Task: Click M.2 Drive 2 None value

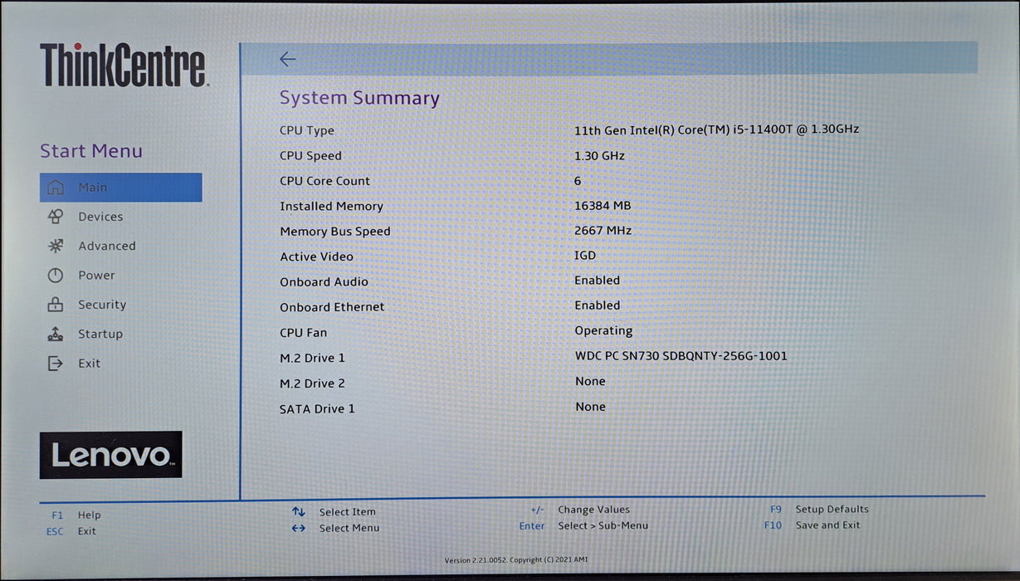Action: point(590,382)
